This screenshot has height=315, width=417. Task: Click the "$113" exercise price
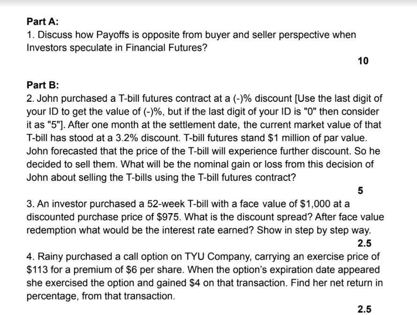tap(37, 270)
